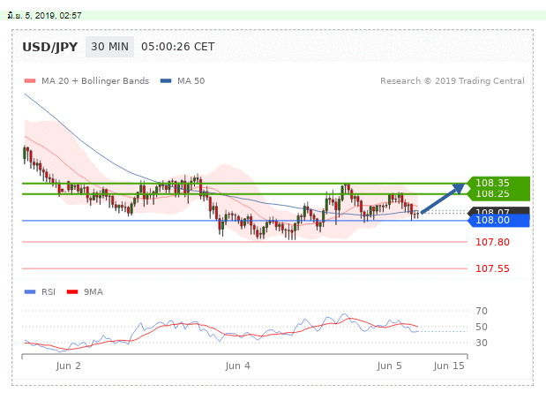The width and height of the screenshot is (546, 400).
Task: Click the 107.80 support level label
Action: pos(492,242)
